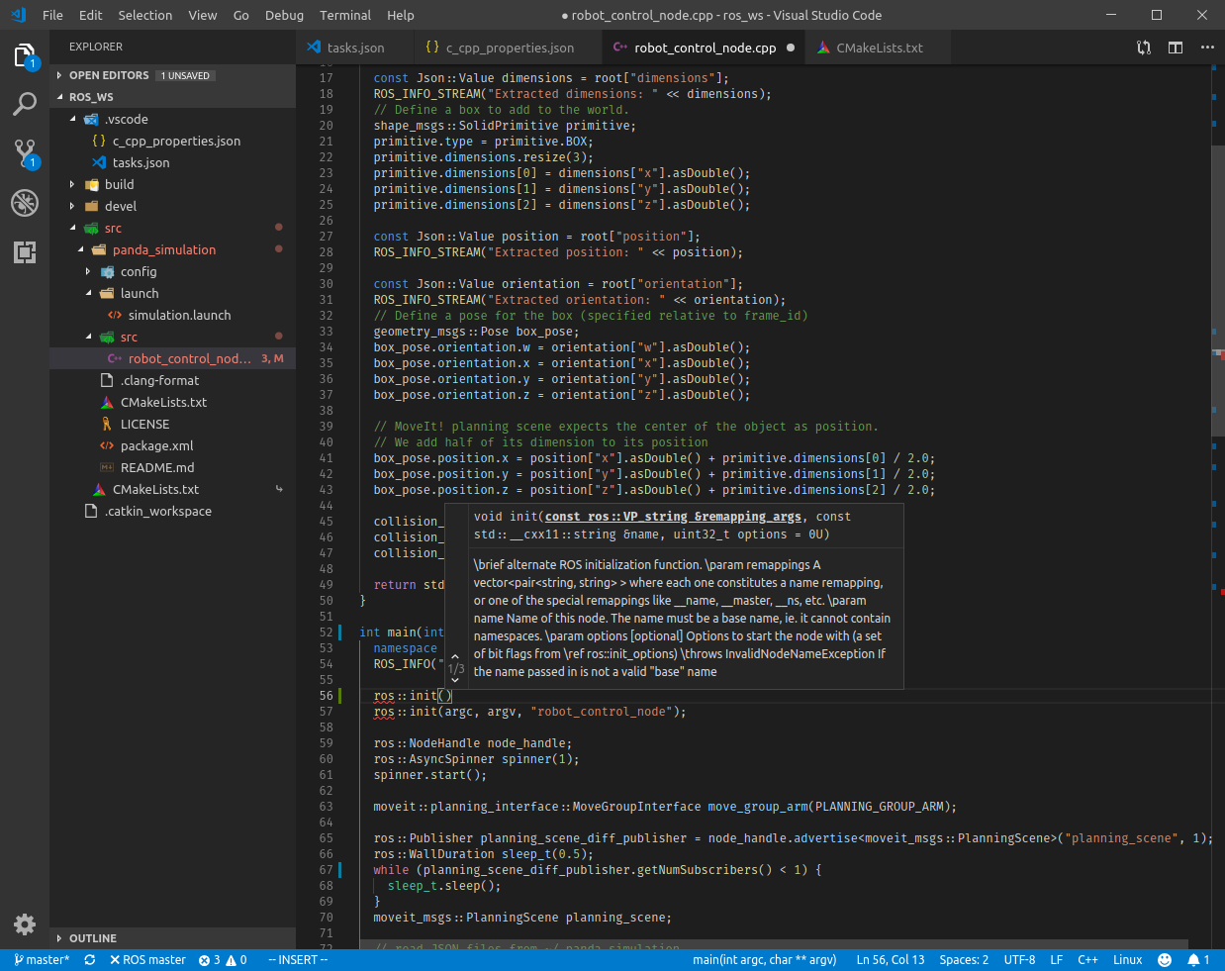
Task: Click the VS Code logo icon
Action: point(19,15)
